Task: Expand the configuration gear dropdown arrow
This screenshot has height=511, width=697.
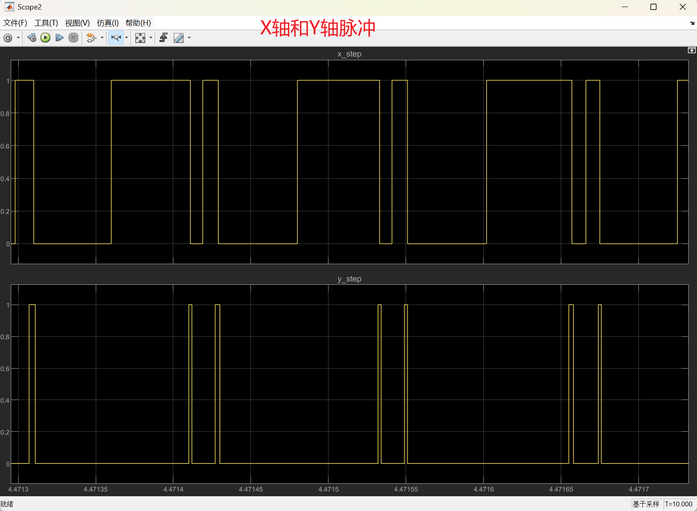Action: [x=18, y=38]
